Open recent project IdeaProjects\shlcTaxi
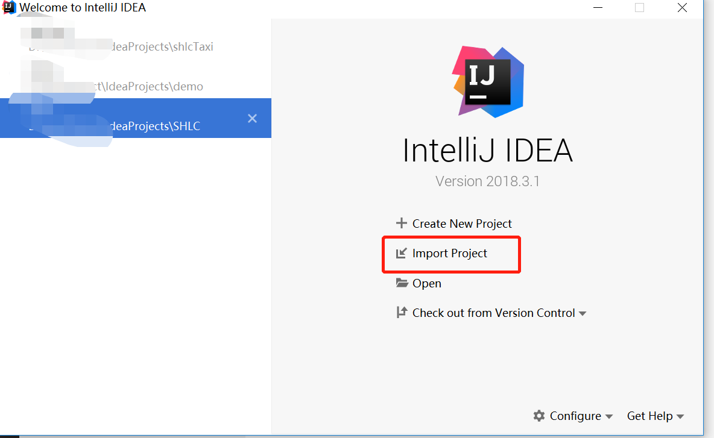The width and height of the screenshot is (714, 438). pos(136,39)
